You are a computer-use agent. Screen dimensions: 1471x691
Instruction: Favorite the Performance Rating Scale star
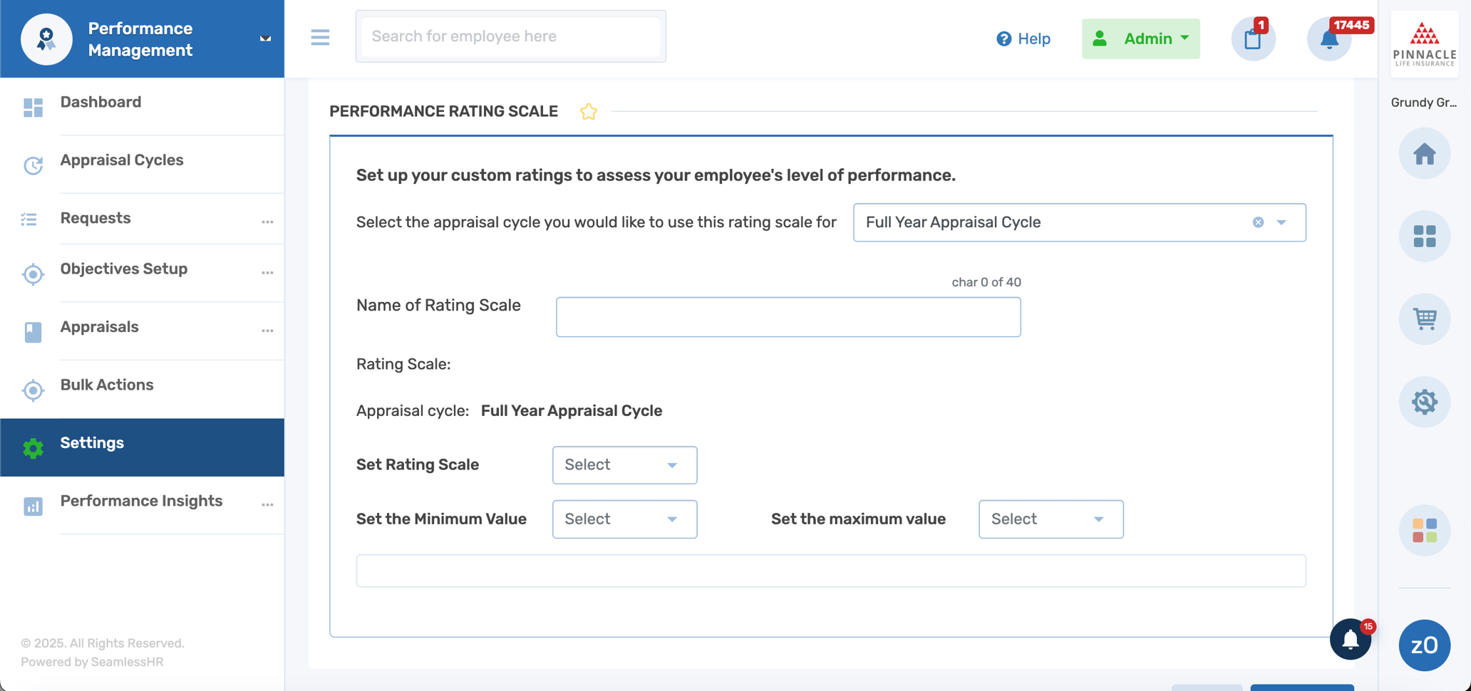[x=588, y=112]
